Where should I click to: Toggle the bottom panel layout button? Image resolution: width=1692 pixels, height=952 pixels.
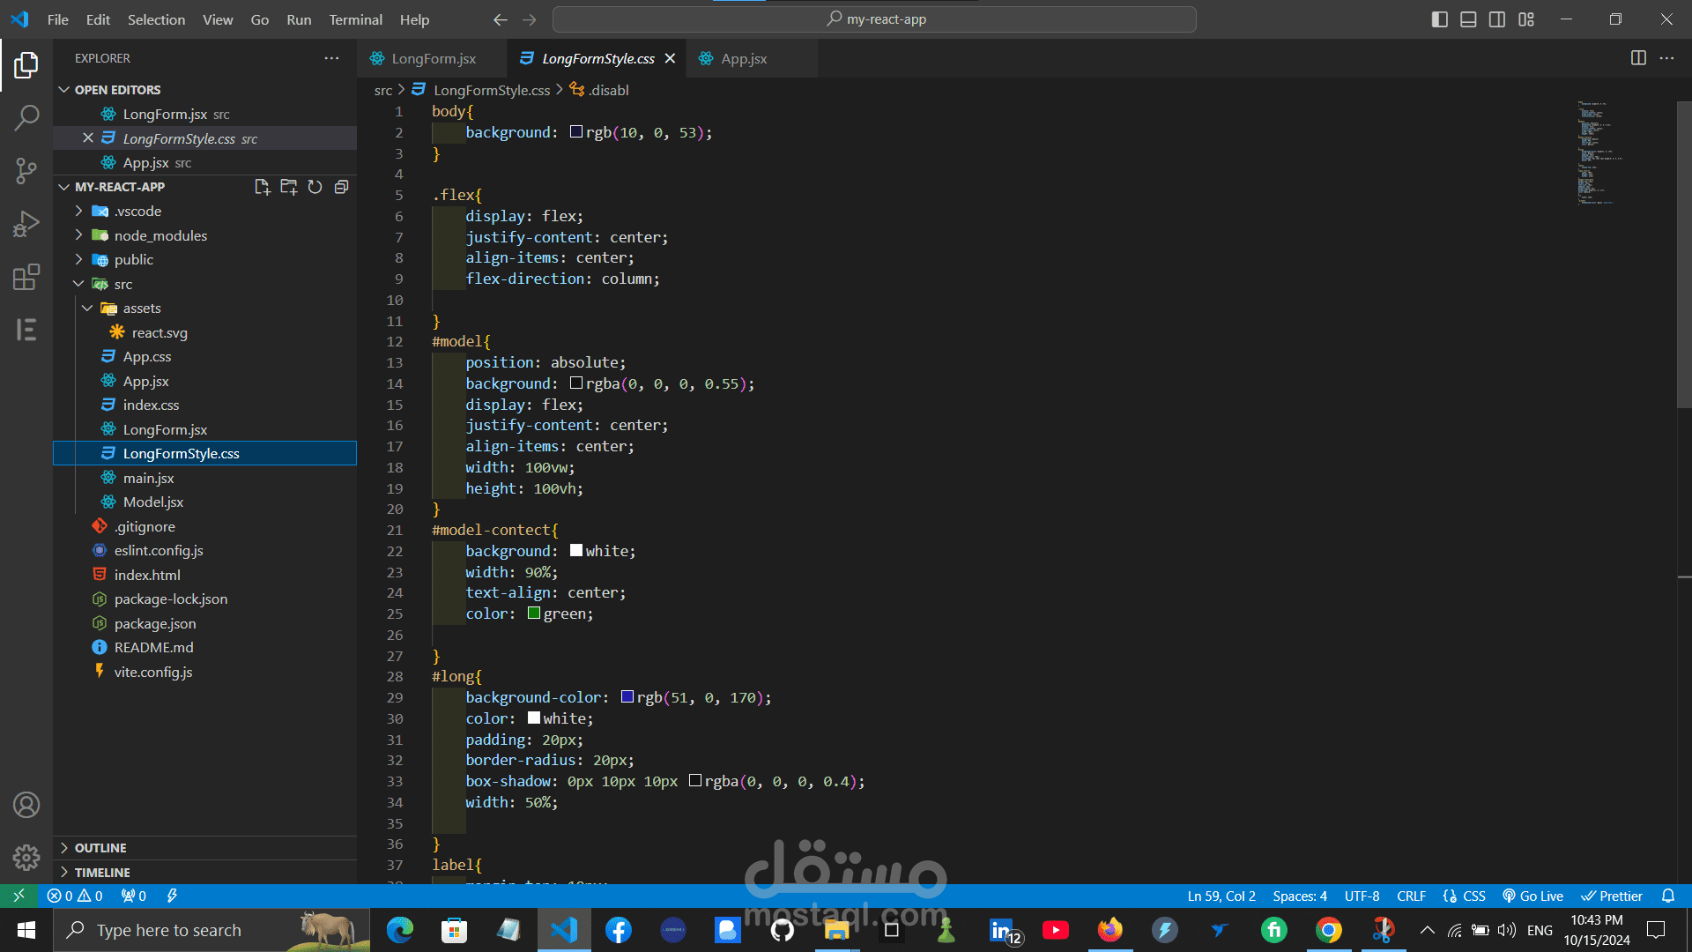click(1468, 19)
